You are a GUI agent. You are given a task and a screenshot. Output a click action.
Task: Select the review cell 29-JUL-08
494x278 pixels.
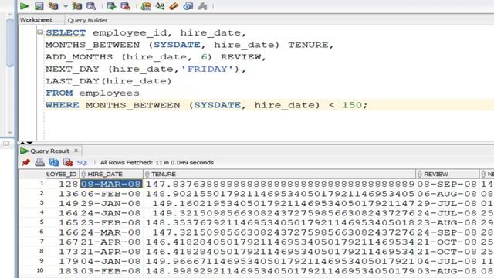pyautogui.click(x=448, y=203)
